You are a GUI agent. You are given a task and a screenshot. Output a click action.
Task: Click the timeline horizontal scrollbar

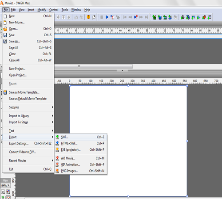[94, 66]
